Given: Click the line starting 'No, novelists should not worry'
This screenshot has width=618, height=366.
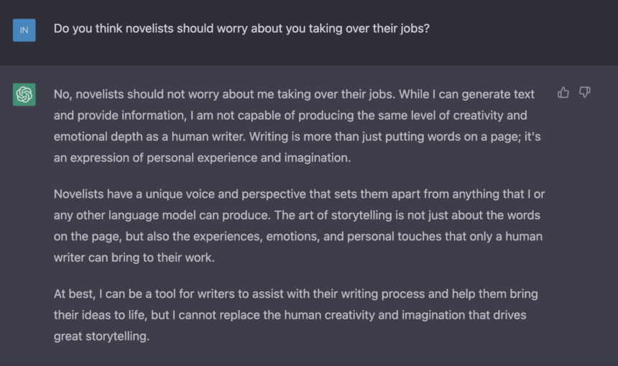Looking at the screenshot, I should tap(294, 95).
